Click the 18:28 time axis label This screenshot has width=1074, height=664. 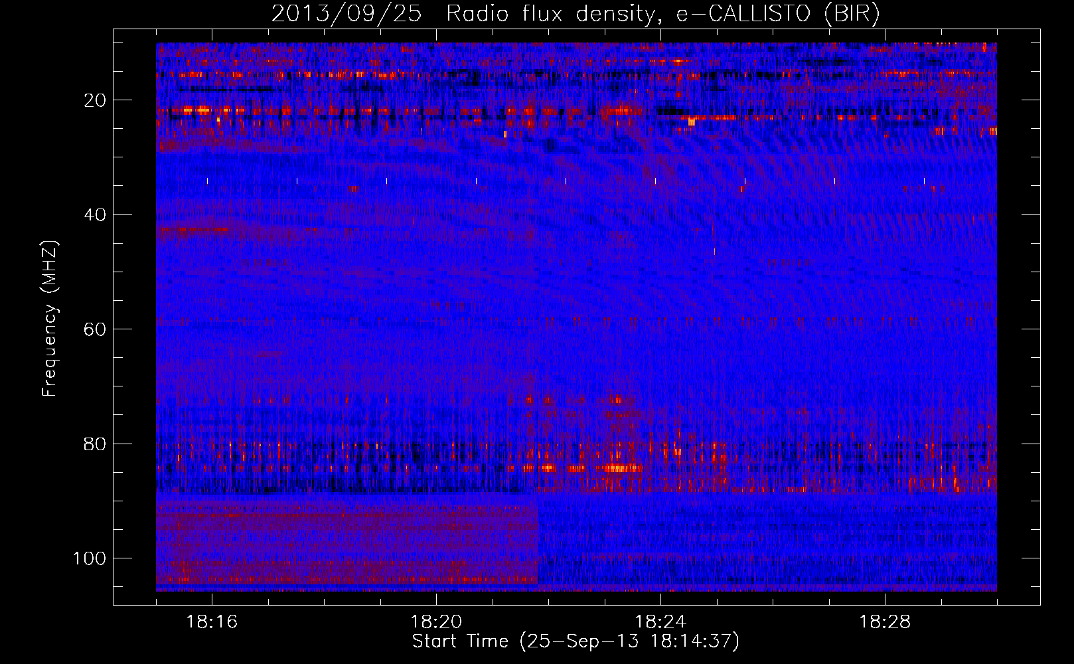[x=885, y=622]
